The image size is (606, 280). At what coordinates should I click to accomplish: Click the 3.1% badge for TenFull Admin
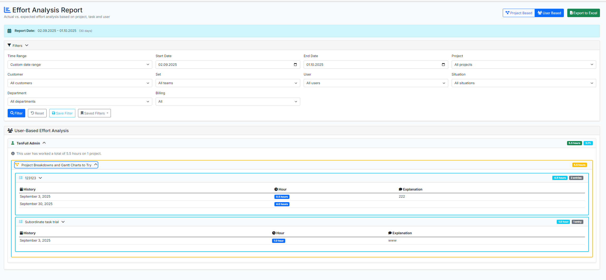click(x=588, y=143)
